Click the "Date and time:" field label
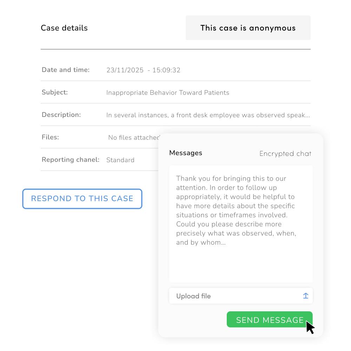 66,70
